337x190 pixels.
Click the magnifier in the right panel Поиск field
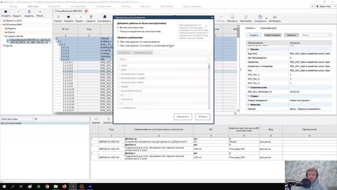(330, 35)
